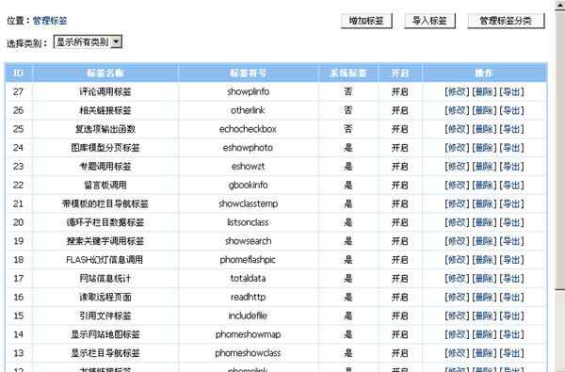Screen dimensions: 565x372
Task: Click 删除 for the eshowzt tag
Action: 484,167
